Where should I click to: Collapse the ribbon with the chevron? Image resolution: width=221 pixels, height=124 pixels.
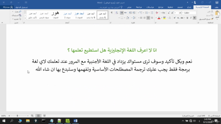2,23
